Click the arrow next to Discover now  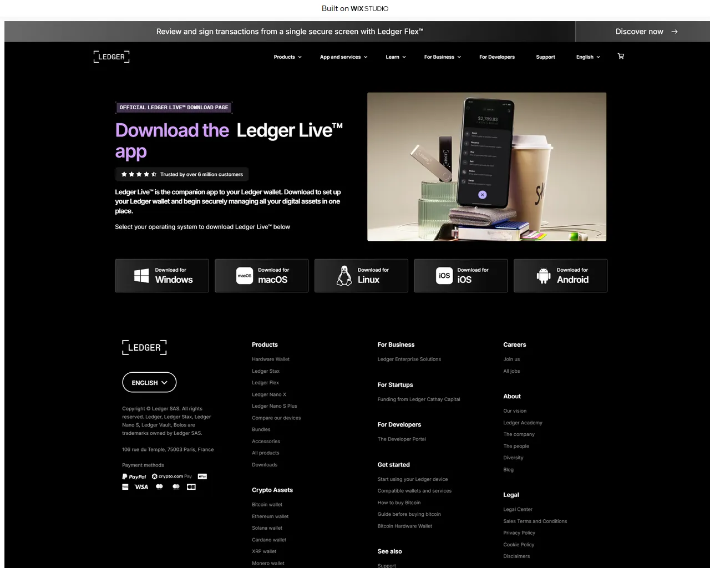pyautogui.click(x=674, y=32)
